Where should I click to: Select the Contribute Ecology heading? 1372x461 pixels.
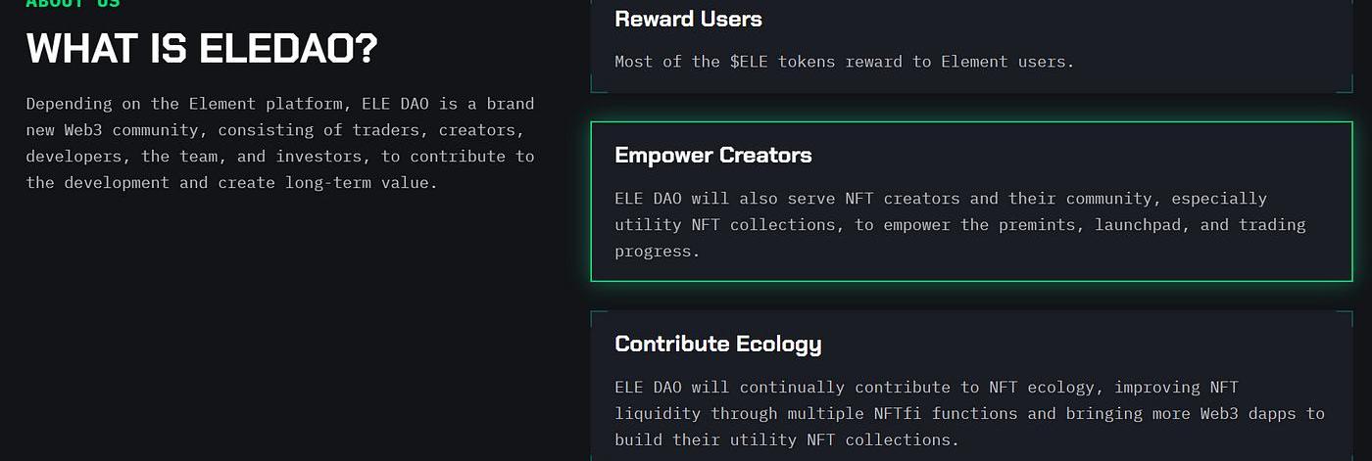(717, 344)
